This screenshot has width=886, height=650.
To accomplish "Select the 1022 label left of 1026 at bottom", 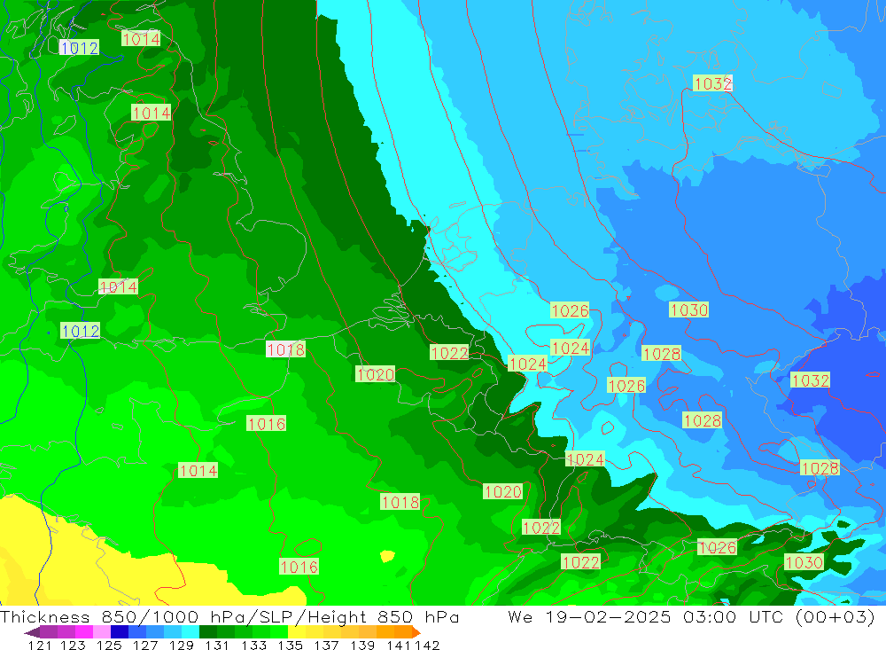I will point(580,561).
